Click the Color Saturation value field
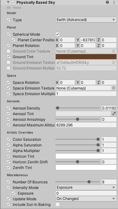The image size is (118, 209). [109, 139]
